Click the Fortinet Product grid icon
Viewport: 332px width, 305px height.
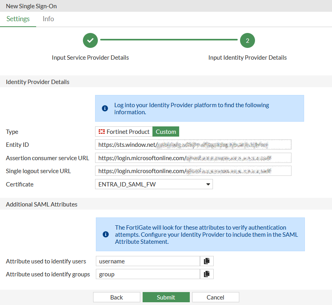103,131
